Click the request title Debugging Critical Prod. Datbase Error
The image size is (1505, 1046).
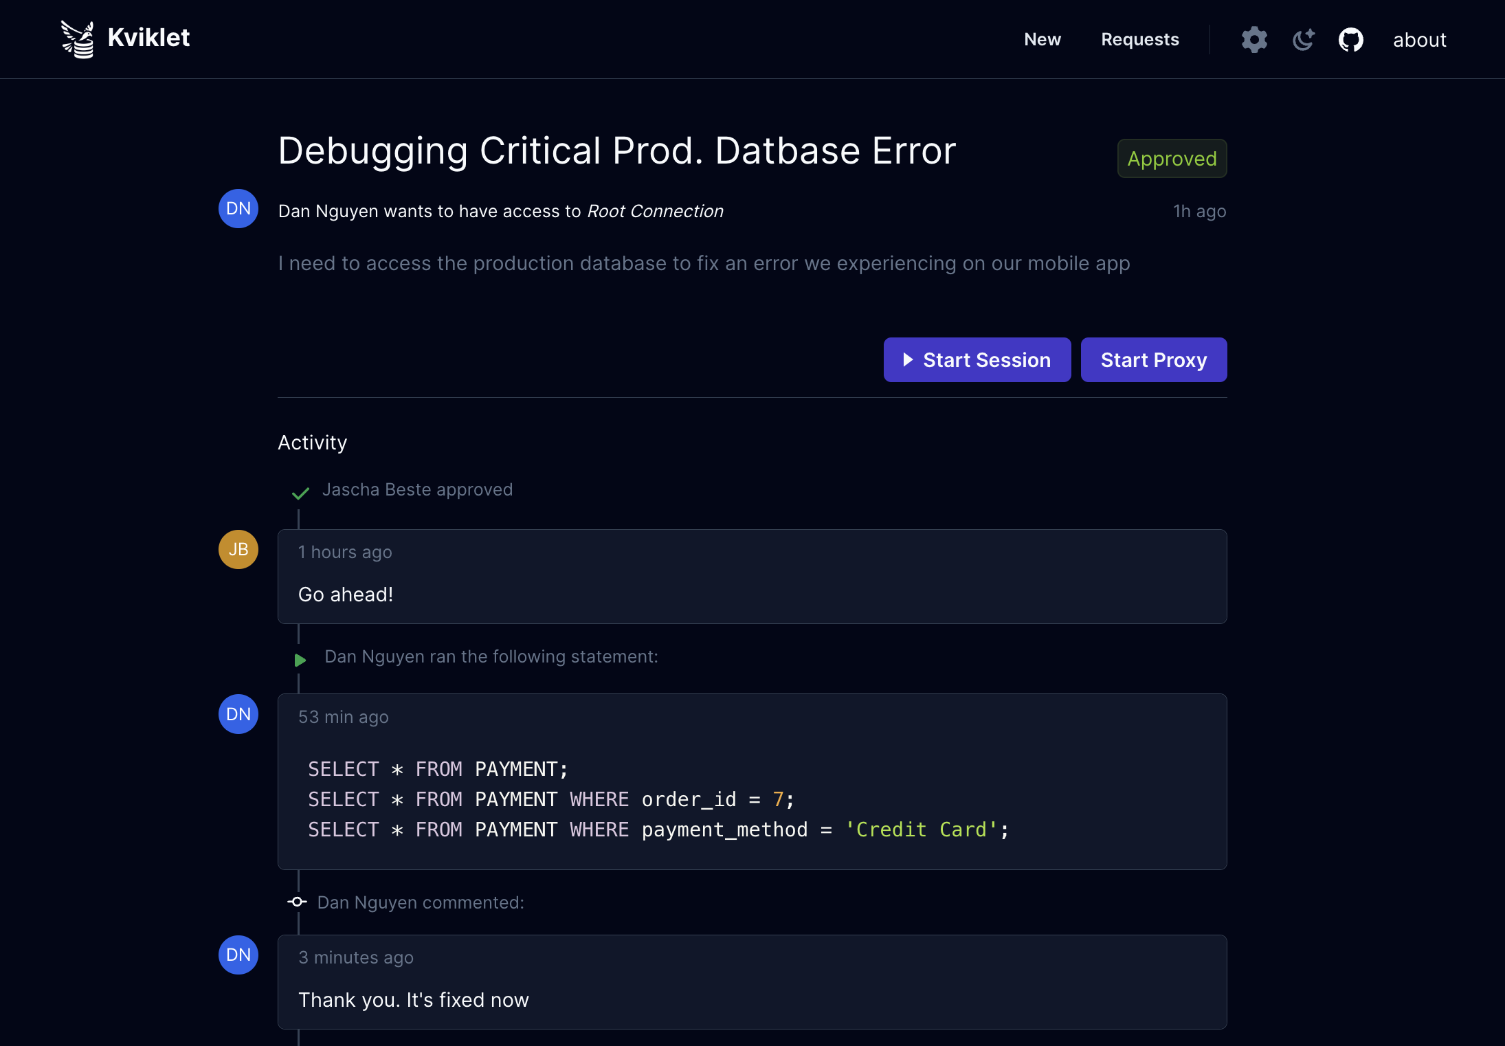[616, 151]
